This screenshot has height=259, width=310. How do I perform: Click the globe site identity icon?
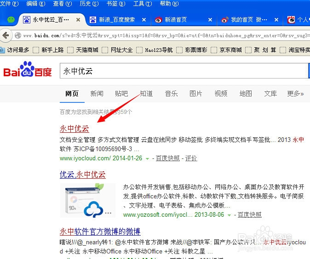coord(18,35)
